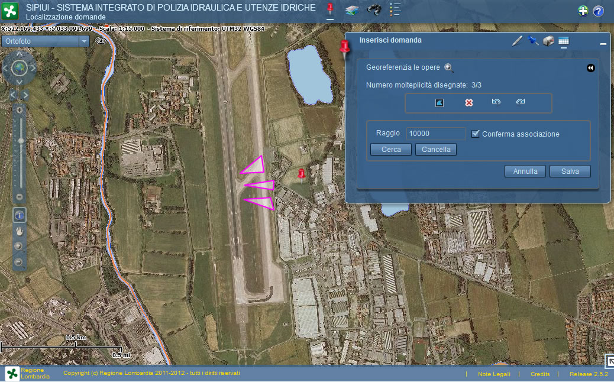The width and height of the screenshot is (614, 382).
Task: Click the globe full-extent button
Action: click(x=19, y=68)
